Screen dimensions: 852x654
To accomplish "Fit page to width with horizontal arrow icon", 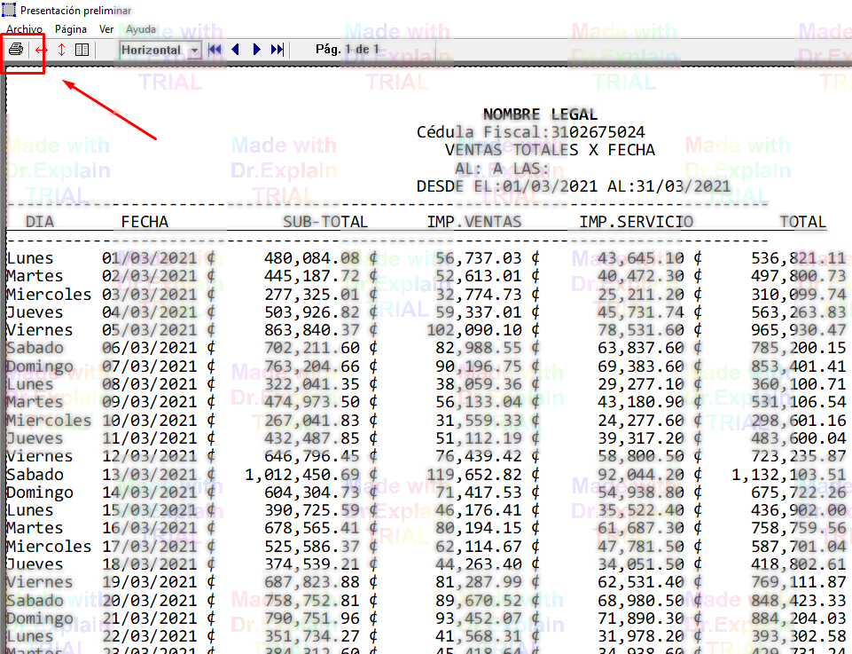I will point(41,50).
